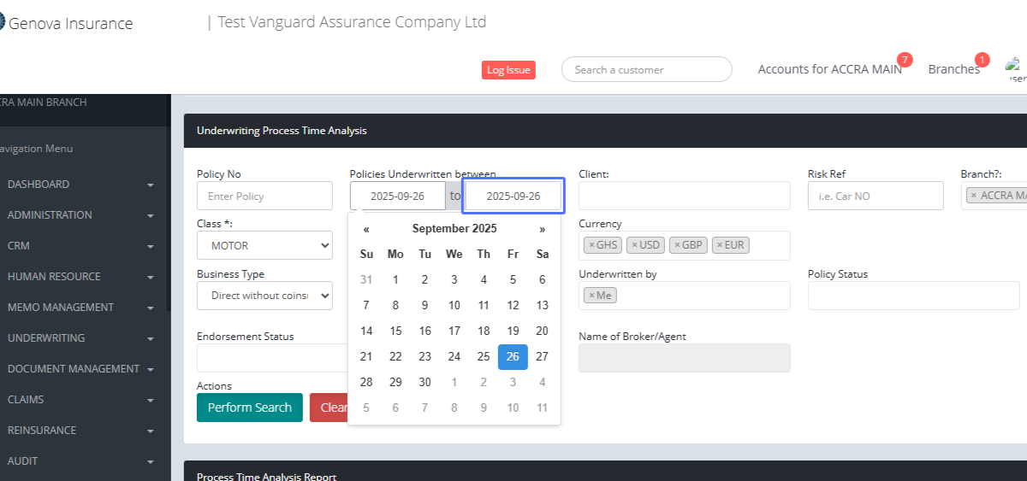Image resolution: width=1027 pixels, height=481 pixels.
Task: Remove the GBP currency tag
Action: (x=677, y=245)
